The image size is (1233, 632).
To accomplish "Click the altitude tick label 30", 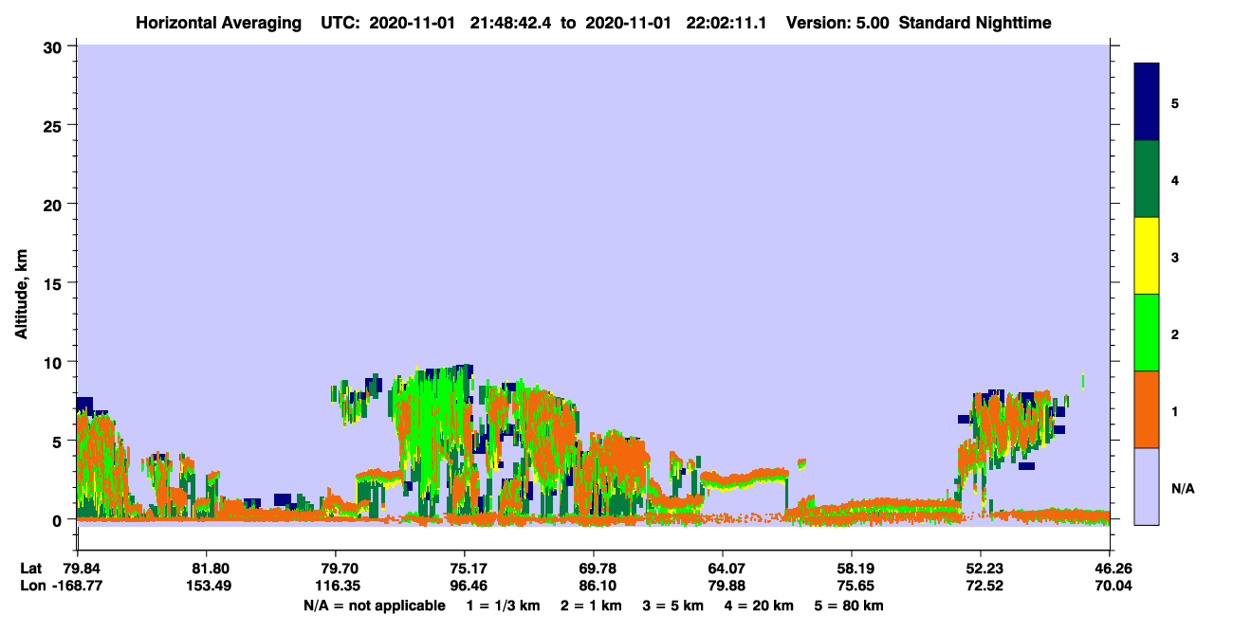I will coord(55,45).
